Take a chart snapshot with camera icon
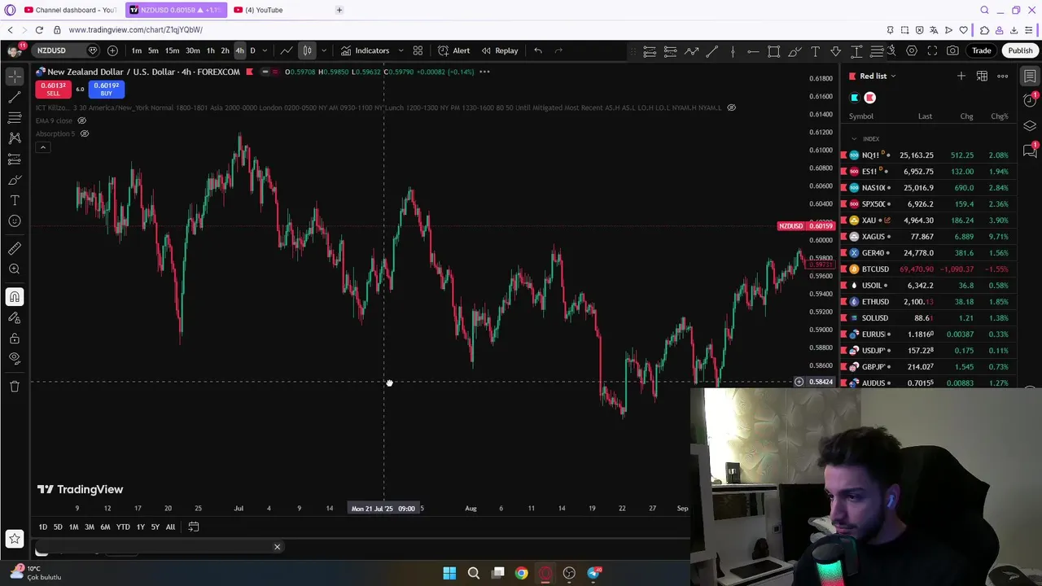The image size is (1042, 586). [952, 50]
